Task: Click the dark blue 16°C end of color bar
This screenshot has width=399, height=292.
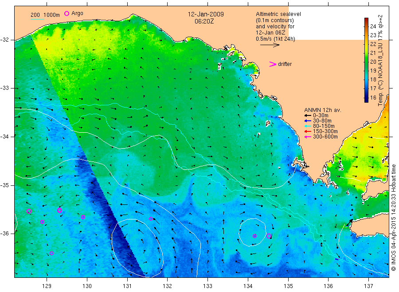Action: [366, 100]
